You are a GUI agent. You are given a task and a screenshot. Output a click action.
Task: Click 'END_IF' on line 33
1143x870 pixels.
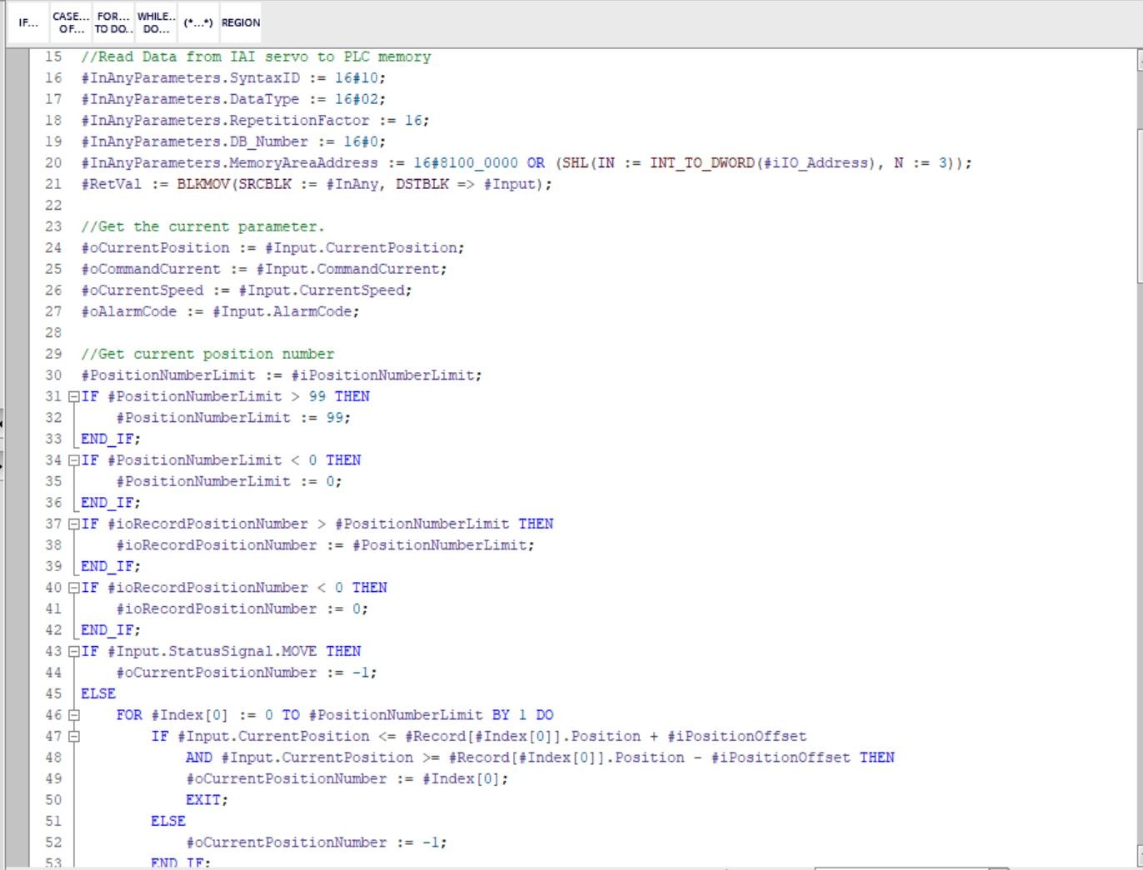point(107,439)
